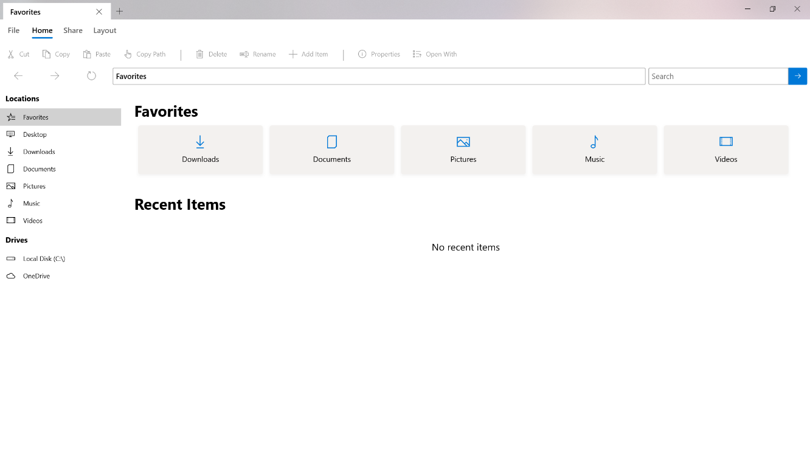The width and height of the screenshot is (810, 467).
Task: Select Favorites star icon in sidebar
Action: (x=11, y=117)
